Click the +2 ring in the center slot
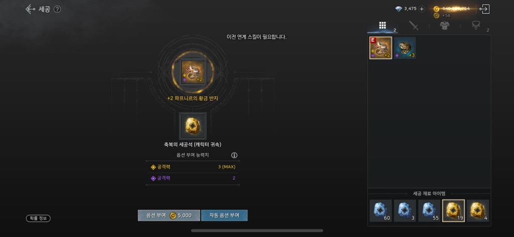 point(193,72)
